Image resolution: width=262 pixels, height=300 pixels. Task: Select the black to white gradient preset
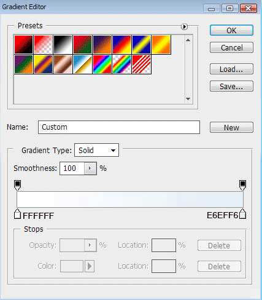pyautogui.click(x=63, y=44)
